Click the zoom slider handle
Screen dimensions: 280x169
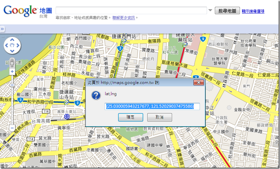(x=12, y=85)
